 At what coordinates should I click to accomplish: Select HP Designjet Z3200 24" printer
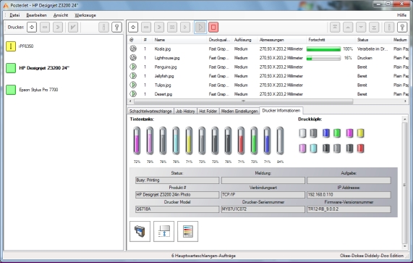pos(44,68)
